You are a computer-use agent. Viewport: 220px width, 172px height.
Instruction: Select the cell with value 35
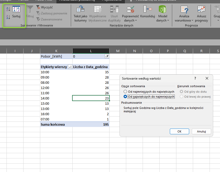click(x=91, y=72)
